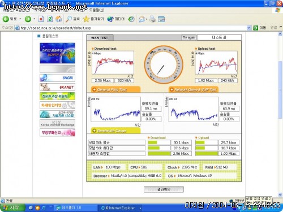283x212 pixels.
Task: Click the Stop loading icon
Action: click(x=41, y=19)
